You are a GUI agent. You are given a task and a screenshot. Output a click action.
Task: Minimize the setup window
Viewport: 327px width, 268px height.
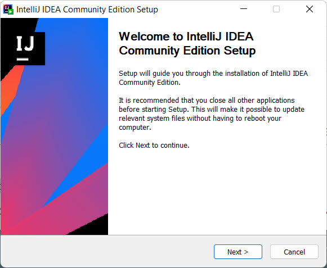coord(244,9)
